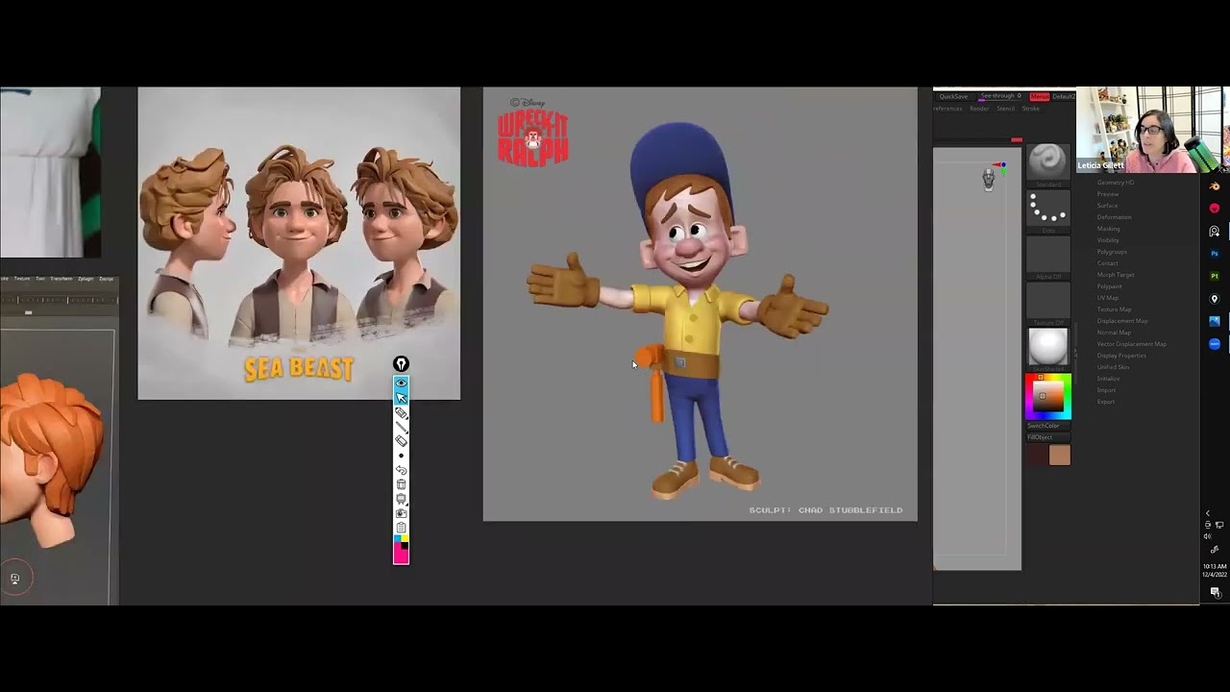Click the FillObject button

point(1048,437)
